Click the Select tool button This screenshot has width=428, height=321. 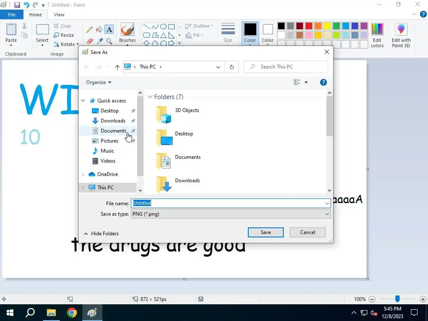42,34
